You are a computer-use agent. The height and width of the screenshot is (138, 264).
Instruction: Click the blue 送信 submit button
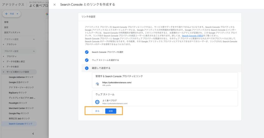[x=111, y=111]
